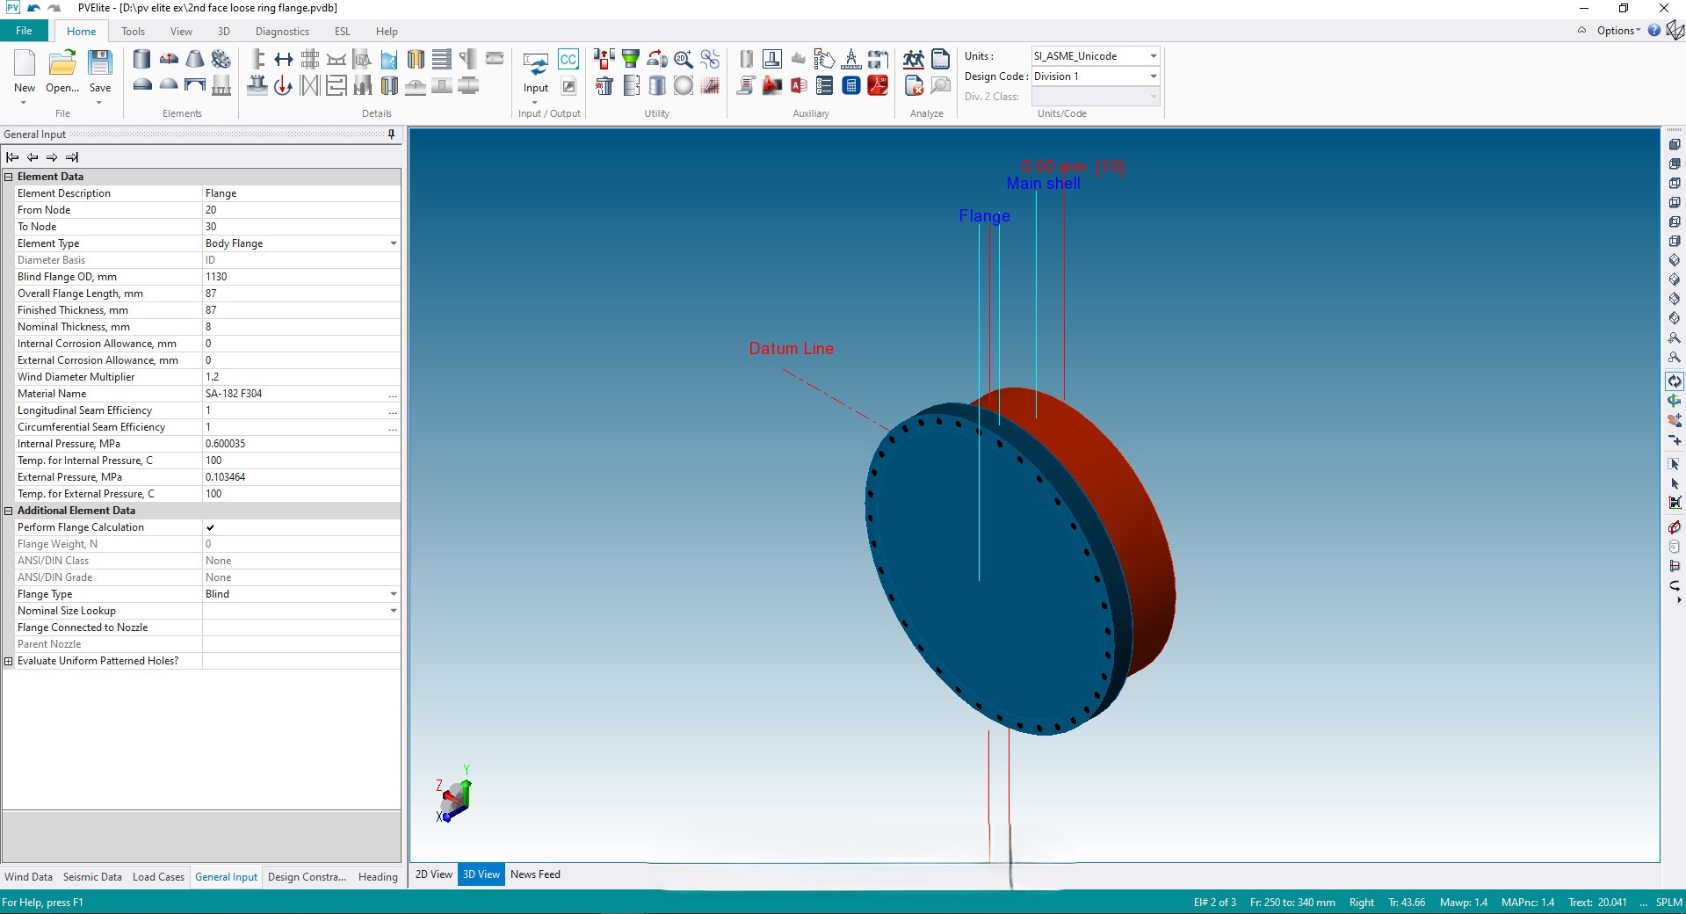Click the Material Name browse ellipsis button
This screenshot has width=1686, height=914.
[x=393, y=395]
